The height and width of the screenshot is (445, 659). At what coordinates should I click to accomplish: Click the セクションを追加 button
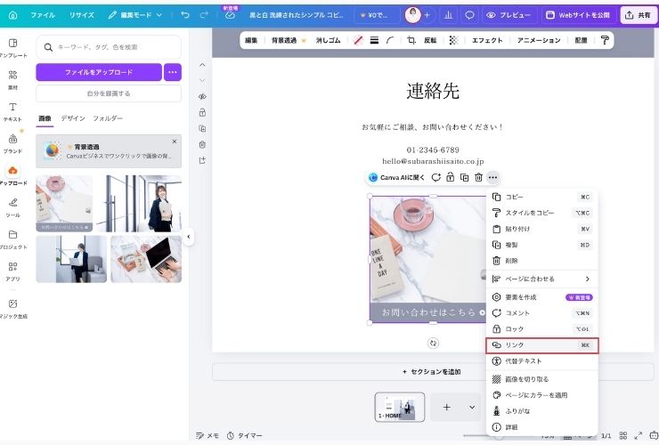[x=431, y=371]
